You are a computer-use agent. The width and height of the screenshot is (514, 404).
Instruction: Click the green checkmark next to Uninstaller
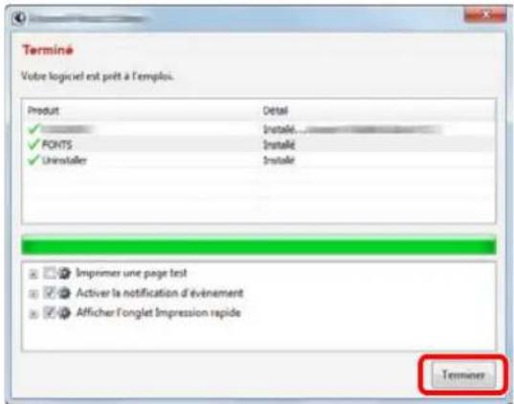point(34,159)
